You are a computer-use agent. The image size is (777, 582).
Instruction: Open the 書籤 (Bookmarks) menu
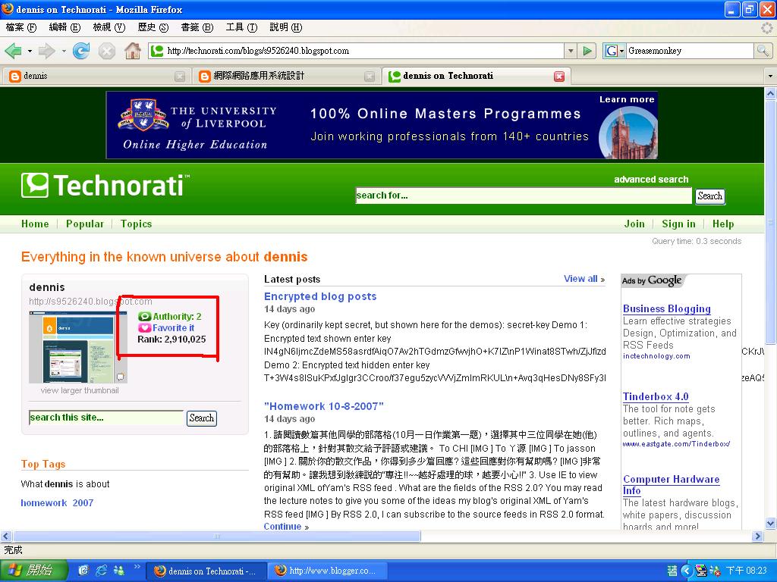tap(197, 27)
